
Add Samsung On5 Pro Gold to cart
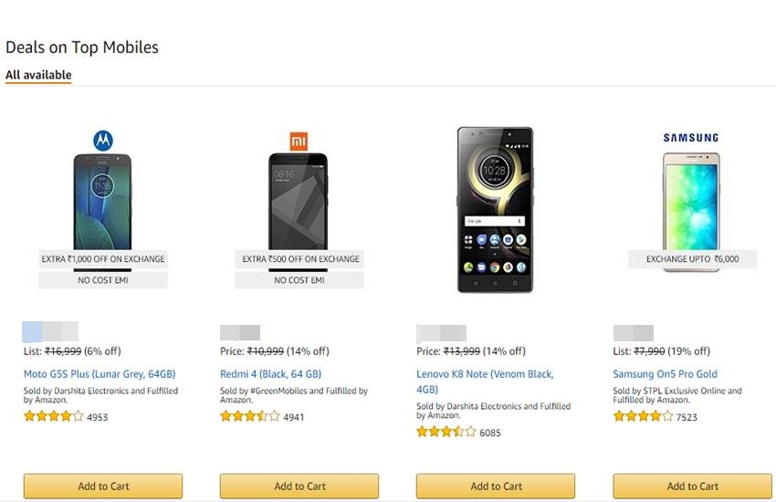(x=692, y=486)
